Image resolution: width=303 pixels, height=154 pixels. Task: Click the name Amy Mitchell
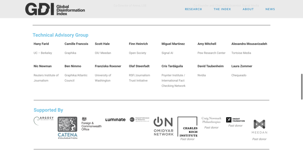coord(207,44)
